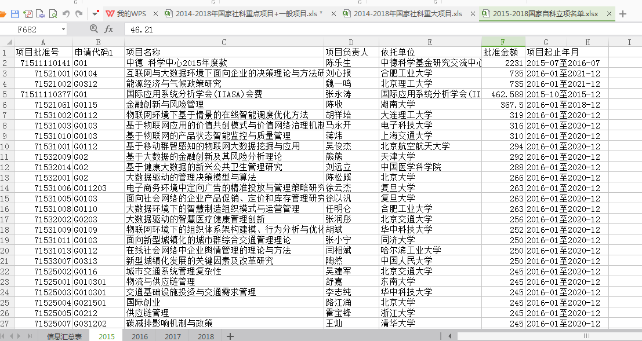Viewport: 642px width, 341px height.
Task: Switch to the 2018 sheet tab
Action: click(x=205, y=336)
